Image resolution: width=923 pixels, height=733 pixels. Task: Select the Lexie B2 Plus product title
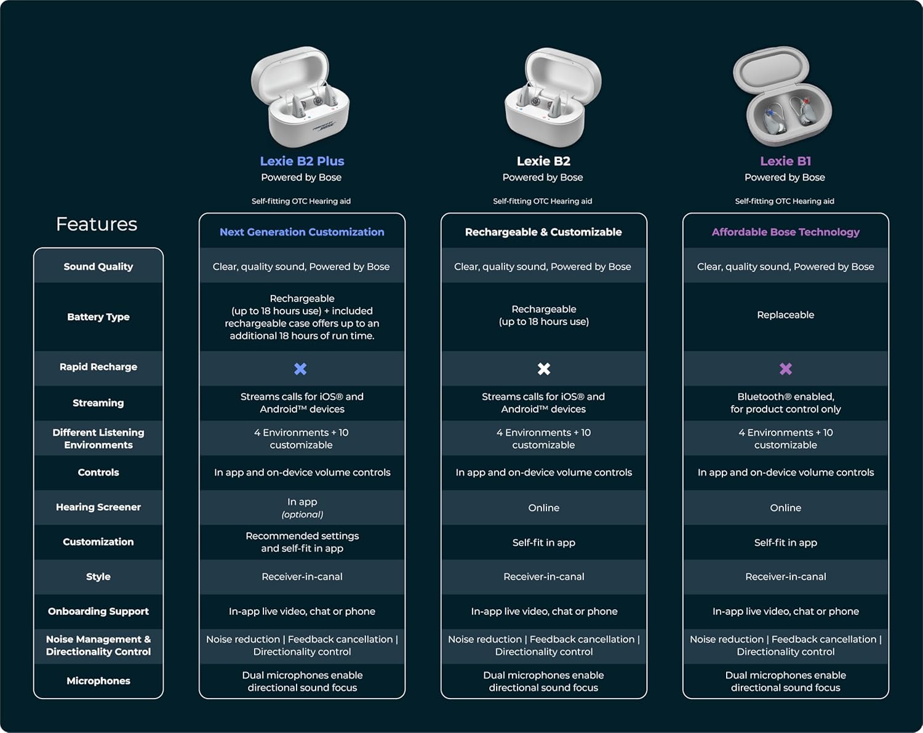[302, 161]
